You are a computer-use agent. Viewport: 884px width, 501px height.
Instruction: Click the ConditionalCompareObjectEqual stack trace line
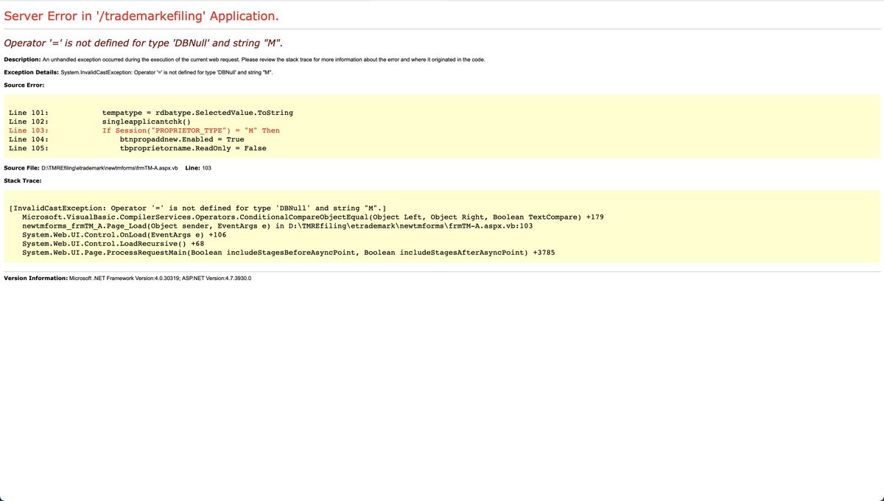click(x=313, y=217)
